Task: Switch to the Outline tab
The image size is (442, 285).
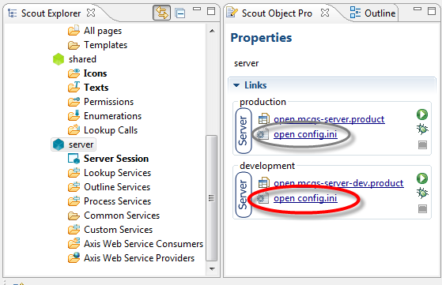Action: tap(372, 13)
